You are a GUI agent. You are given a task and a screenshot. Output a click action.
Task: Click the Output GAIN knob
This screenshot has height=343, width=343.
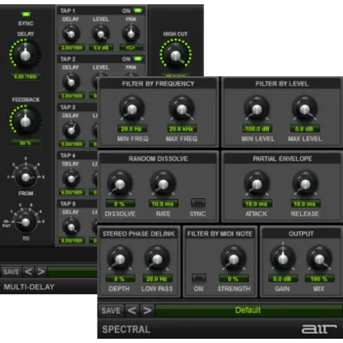click(283, 259)
